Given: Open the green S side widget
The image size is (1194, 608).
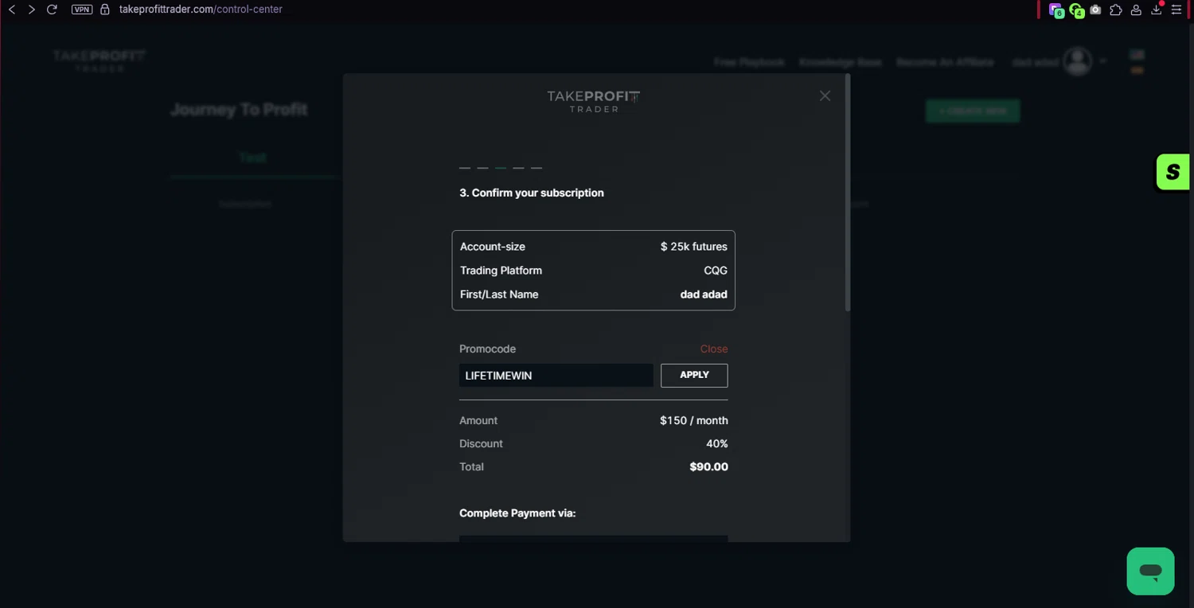Looking at the screenshot, I should [1173, 172].
